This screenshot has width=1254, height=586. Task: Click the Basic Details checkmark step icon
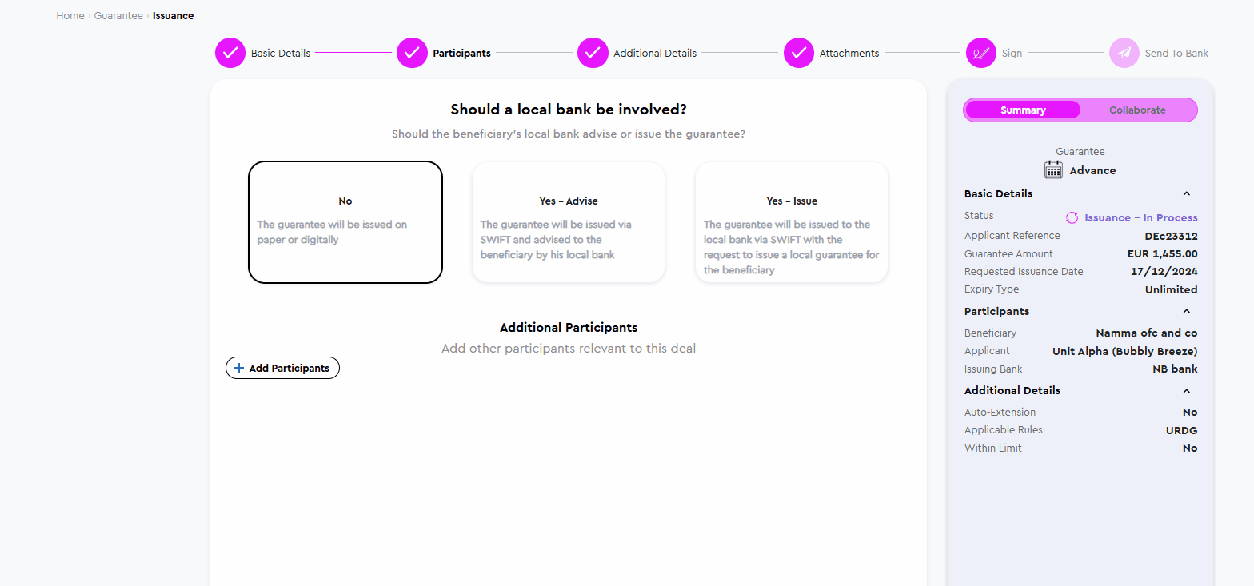click(230, 53)
